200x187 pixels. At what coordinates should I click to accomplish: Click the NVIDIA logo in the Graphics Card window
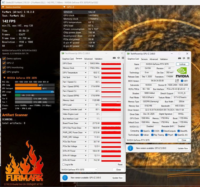click(x=182, y=72)
